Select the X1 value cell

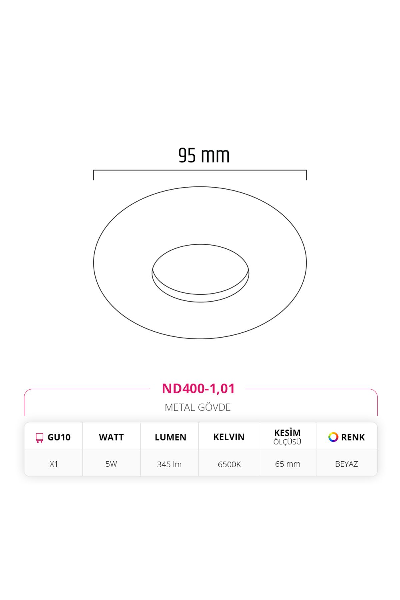point(53,464)
